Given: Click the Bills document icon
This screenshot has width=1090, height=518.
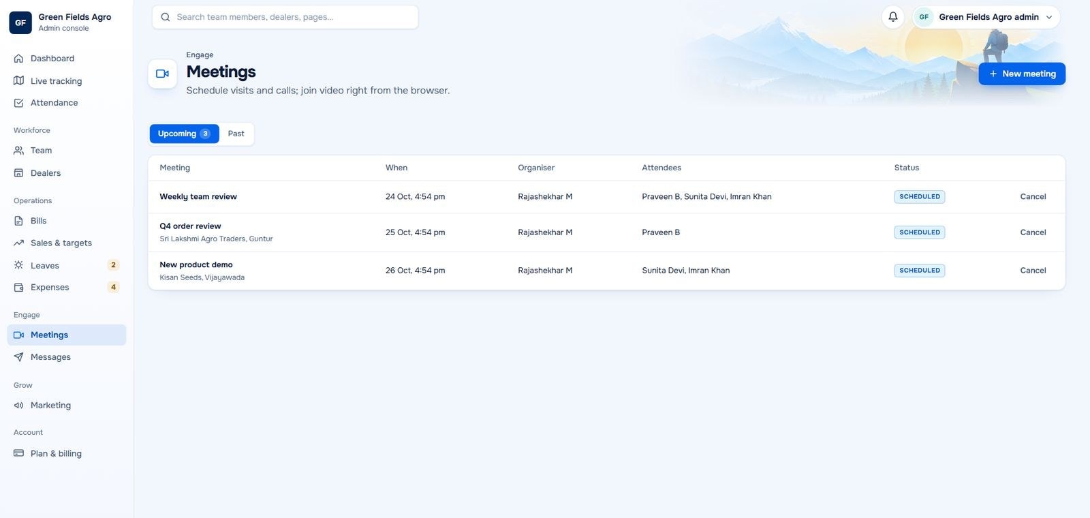Looking at the screenshot, I should [x=19, y=221].
